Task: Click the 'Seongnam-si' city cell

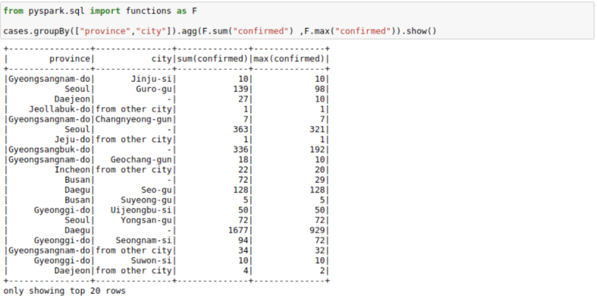Action: click(144, 240)
